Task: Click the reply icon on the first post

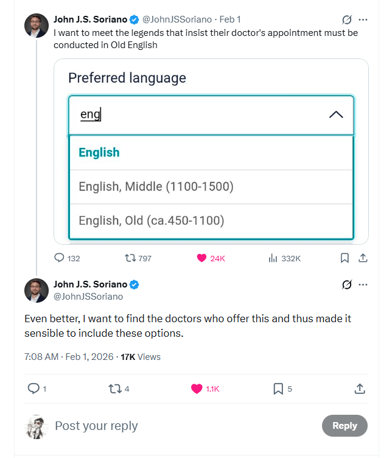Action: click(60, 258)
